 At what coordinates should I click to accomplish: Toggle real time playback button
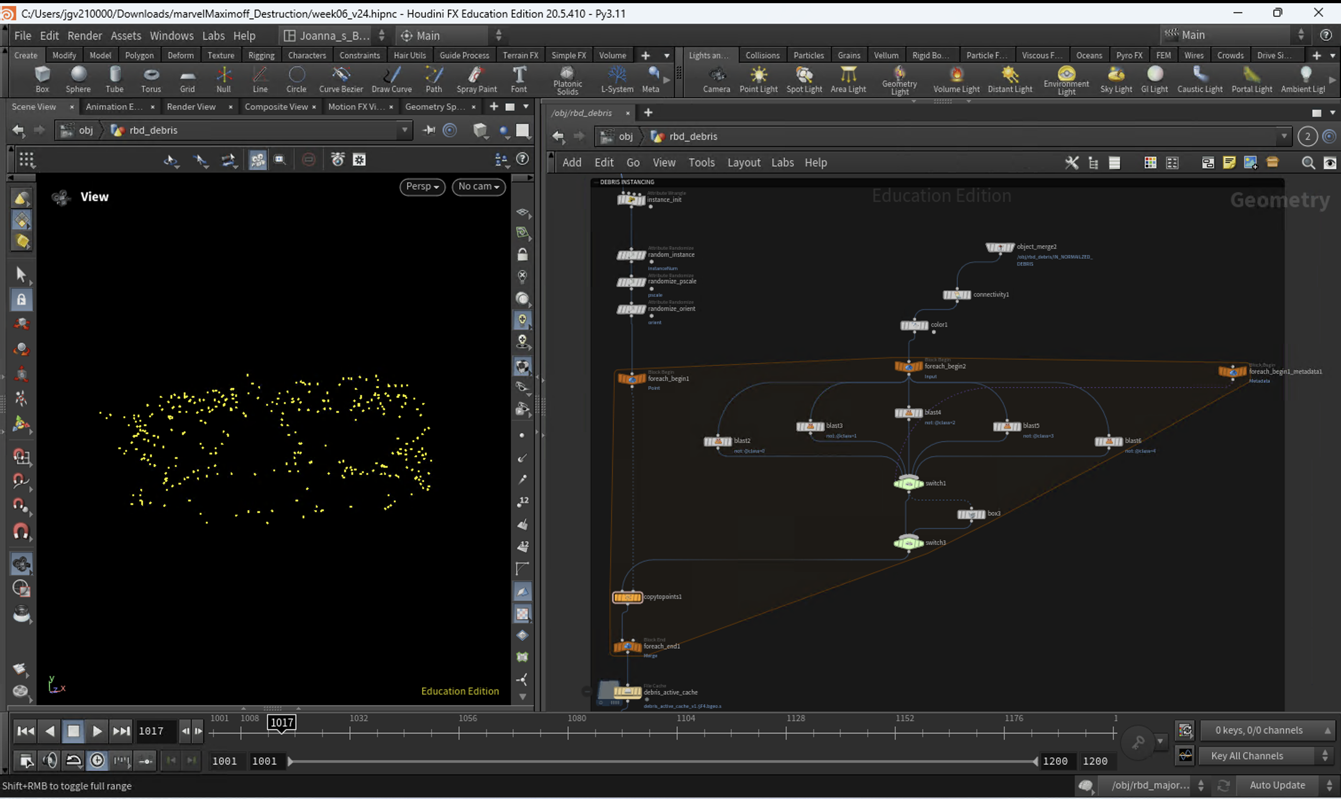(98, 760)
